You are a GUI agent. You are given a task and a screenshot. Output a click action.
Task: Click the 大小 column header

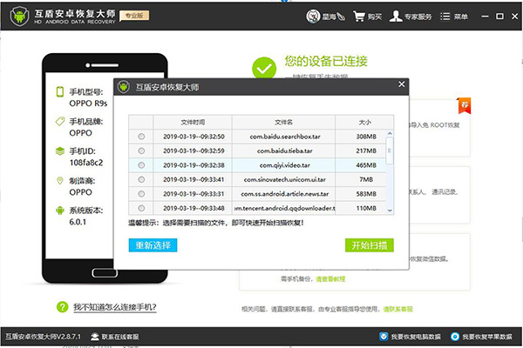click(x=364, y=122)
